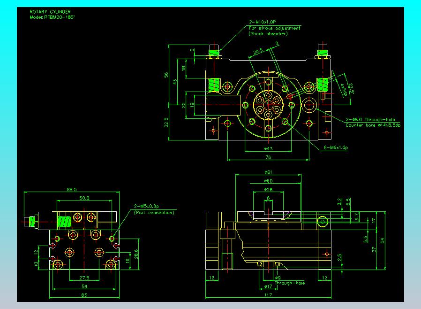Select the 2-M10x1.0P thread callout
This screenshot has width=421, height=309.
pos(263,22)
